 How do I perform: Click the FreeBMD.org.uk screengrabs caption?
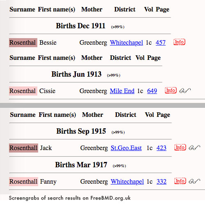point(70,198)
